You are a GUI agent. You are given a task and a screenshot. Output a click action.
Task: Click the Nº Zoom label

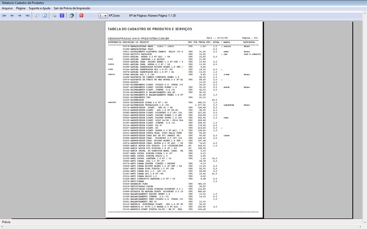tap(115, 15)
